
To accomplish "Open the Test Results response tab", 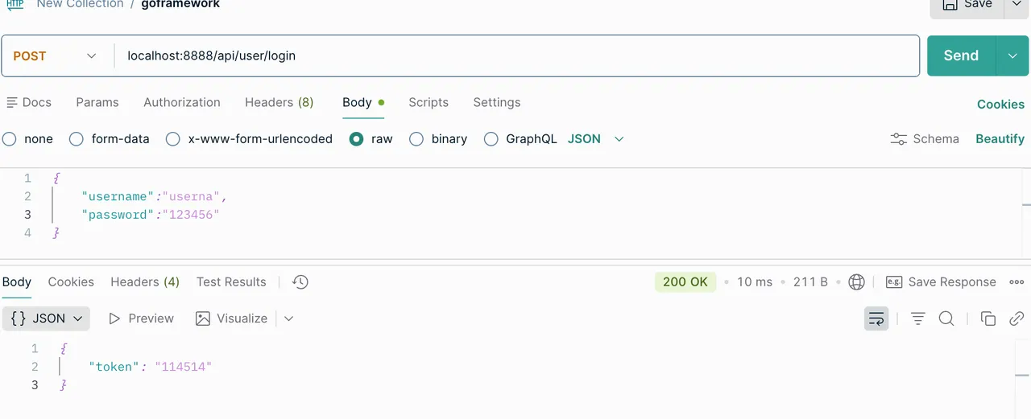I will click(231, 282).
